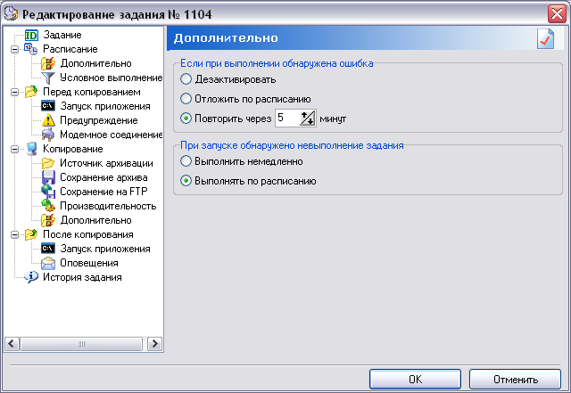Select the Дезактивировать radio option
This screenshot has height=393, width=571.
point(186,80)
